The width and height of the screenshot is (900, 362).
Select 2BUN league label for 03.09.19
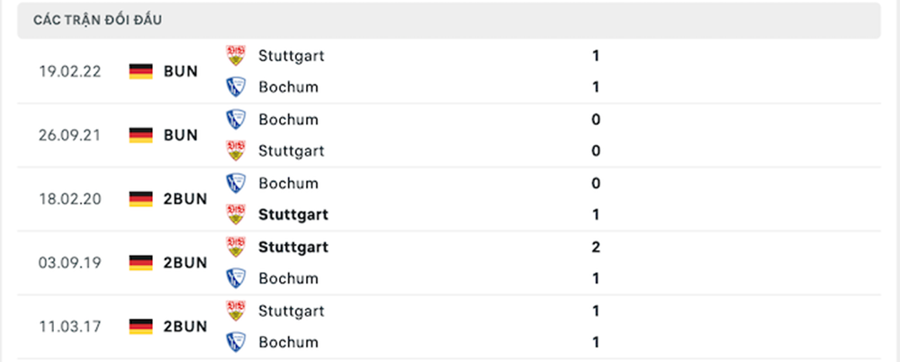[x=185, y=263]
